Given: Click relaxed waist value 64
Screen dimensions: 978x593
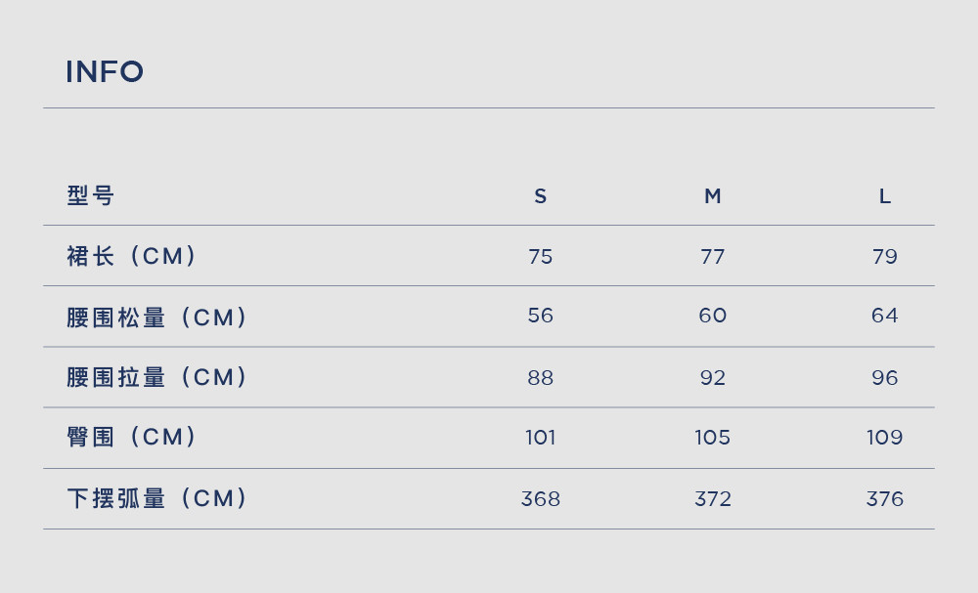Looking at the screenshot, I should pos(885,316).
